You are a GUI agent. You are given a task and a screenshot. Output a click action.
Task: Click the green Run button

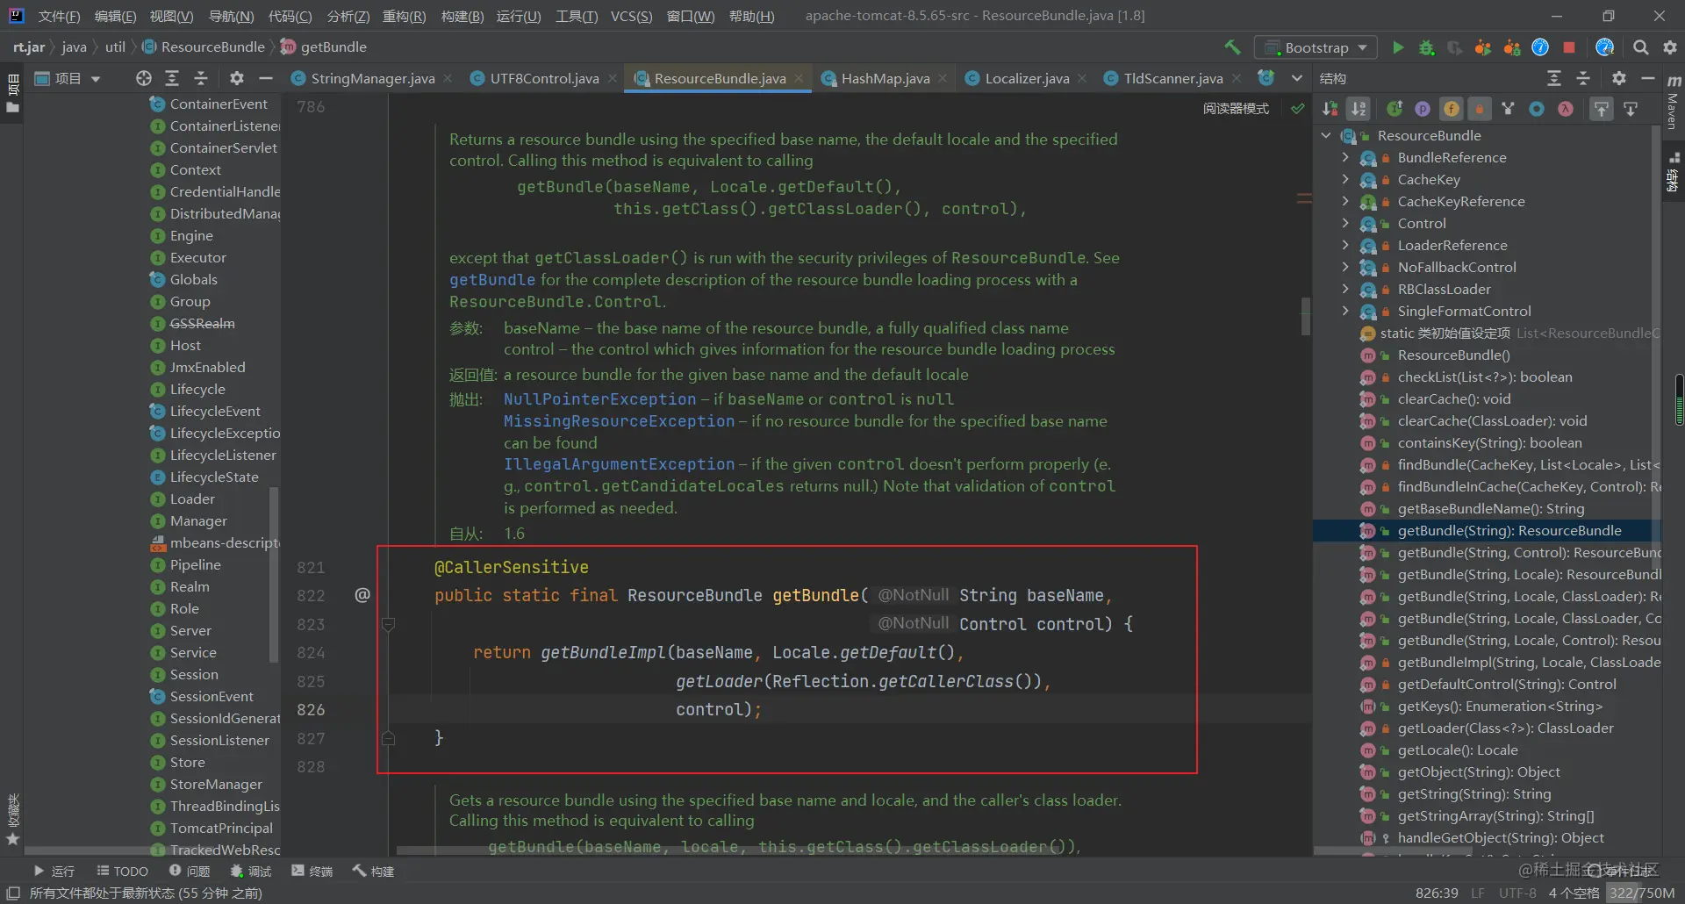1398,47
